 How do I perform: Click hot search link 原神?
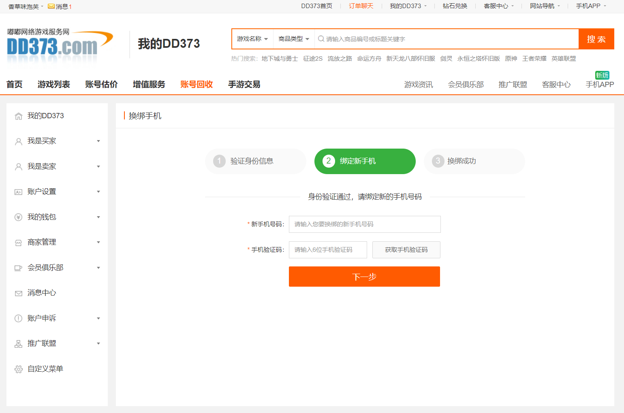[511, 59]
